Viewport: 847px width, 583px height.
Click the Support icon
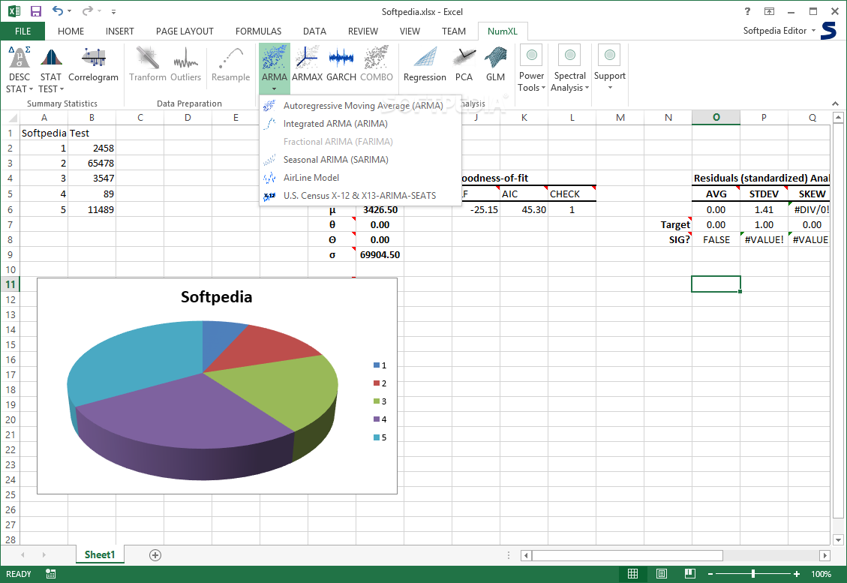pyautogui.click(x=610, y=55)
